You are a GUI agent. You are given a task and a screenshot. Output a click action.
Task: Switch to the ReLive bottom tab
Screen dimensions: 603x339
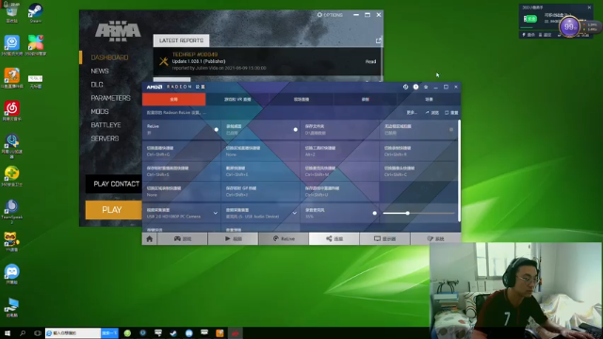click(284, 238)
